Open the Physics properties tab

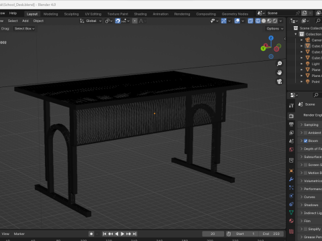(x=291, y=196)
